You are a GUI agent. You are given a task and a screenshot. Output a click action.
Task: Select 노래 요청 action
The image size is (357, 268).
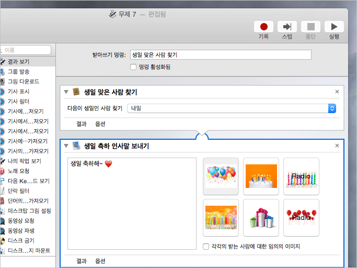[28, 171]
